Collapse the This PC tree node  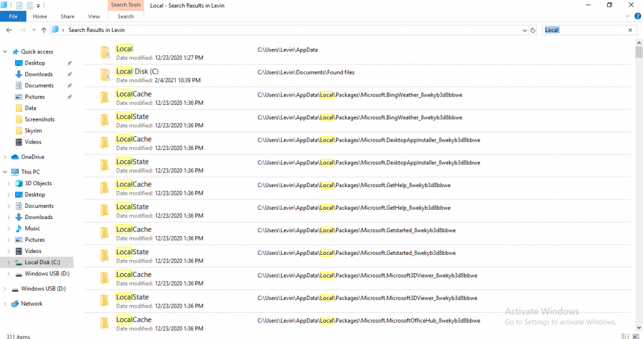(x=5, y=172)
